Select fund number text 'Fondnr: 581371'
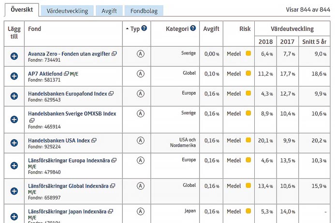 pos(44,80)
